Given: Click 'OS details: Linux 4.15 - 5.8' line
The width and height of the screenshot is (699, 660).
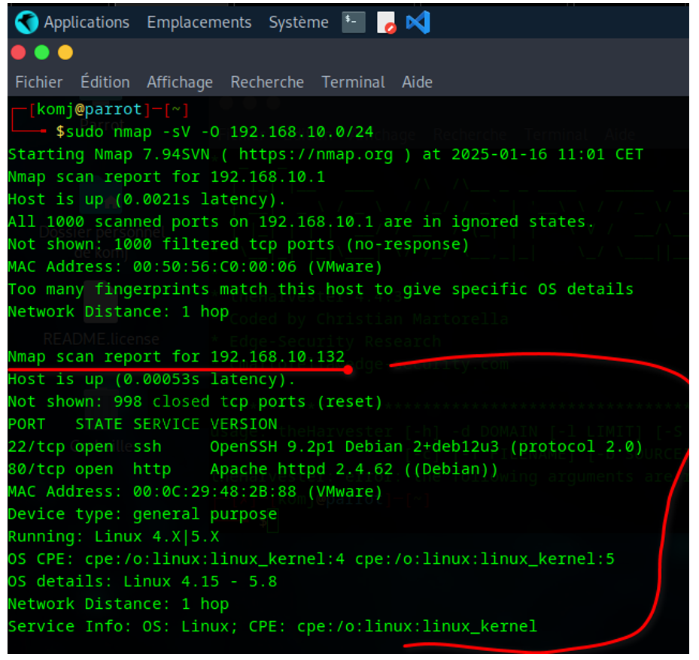Looking at the screenshot, I should pyautogui.click(x=143, y=582).
